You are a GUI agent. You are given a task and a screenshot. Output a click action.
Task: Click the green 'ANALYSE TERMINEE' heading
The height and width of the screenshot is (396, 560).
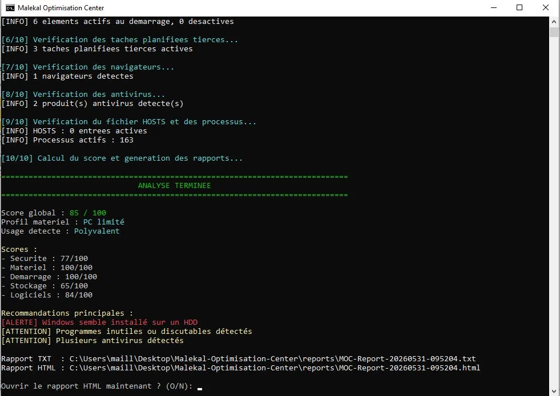[174, 186]
